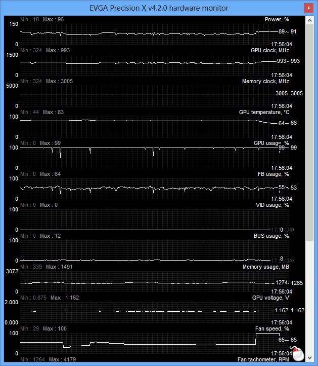The width and height of the screenshot is (318, 366).
Task: Click the 'Min : 29' fan speed reading
Action: pos(29,328)
